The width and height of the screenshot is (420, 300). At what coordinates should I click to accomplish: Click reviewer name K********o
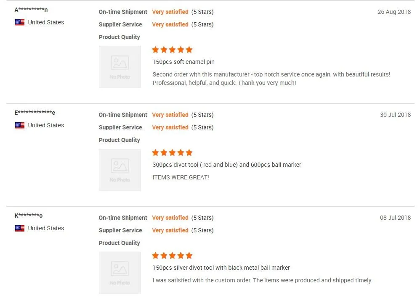click(29, 216)
